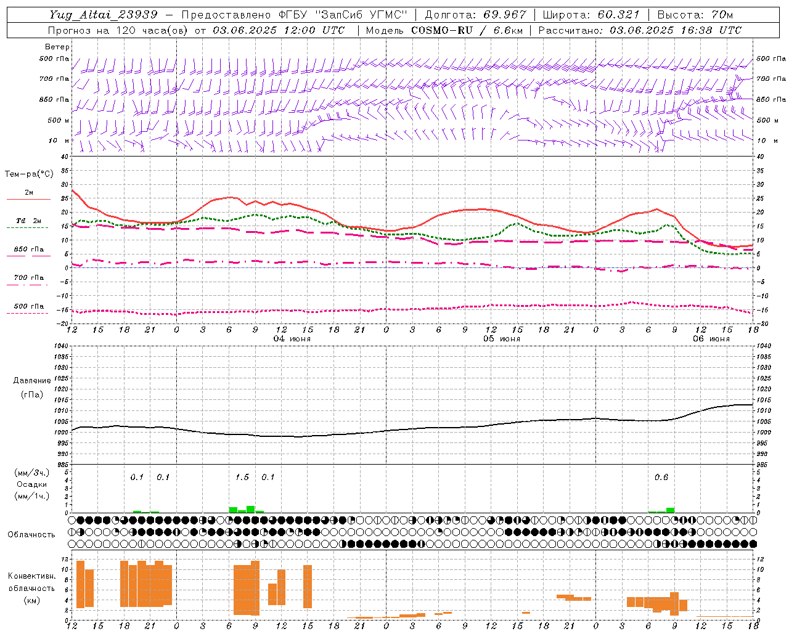
Task: Click the 1.5 precipitation amount value
Action: [242, 477]
